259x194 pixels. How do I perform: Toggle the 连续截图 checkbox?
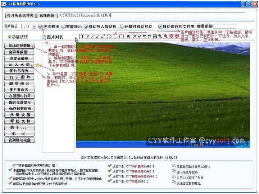click(x=40, y=27)
